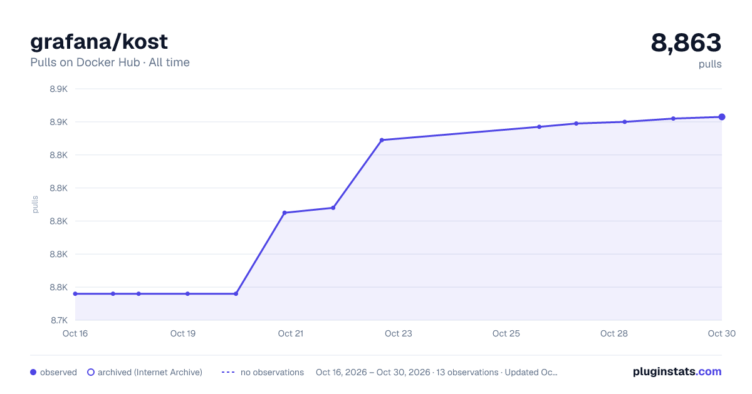Select the last flat data point before the rise
The image size is (752, 394).
tap(236, 293)
